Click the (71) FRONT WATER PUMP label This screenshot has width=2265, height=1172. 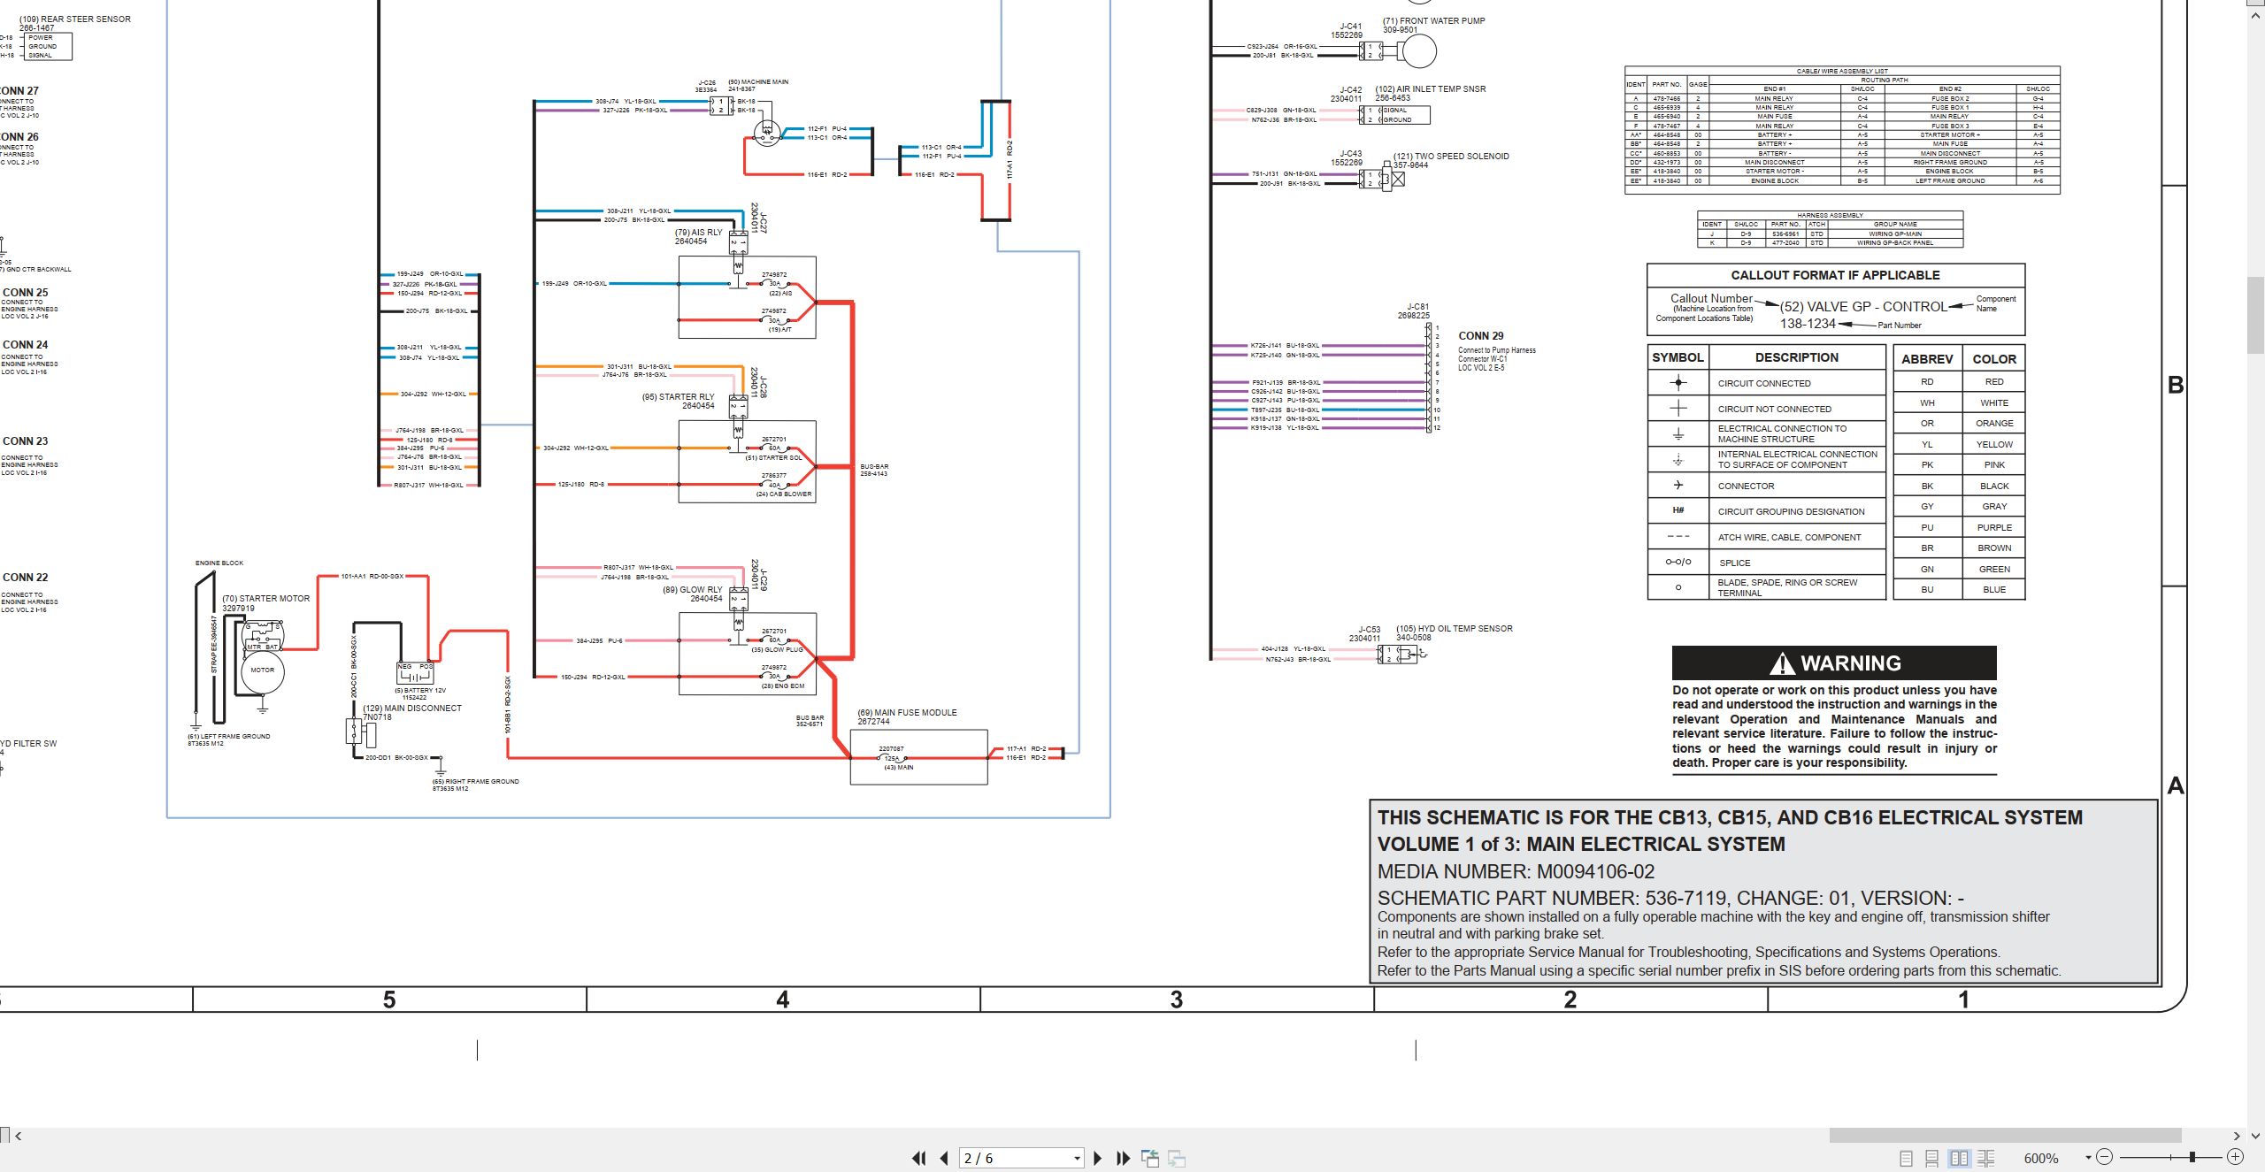(x=1434, y=21)
